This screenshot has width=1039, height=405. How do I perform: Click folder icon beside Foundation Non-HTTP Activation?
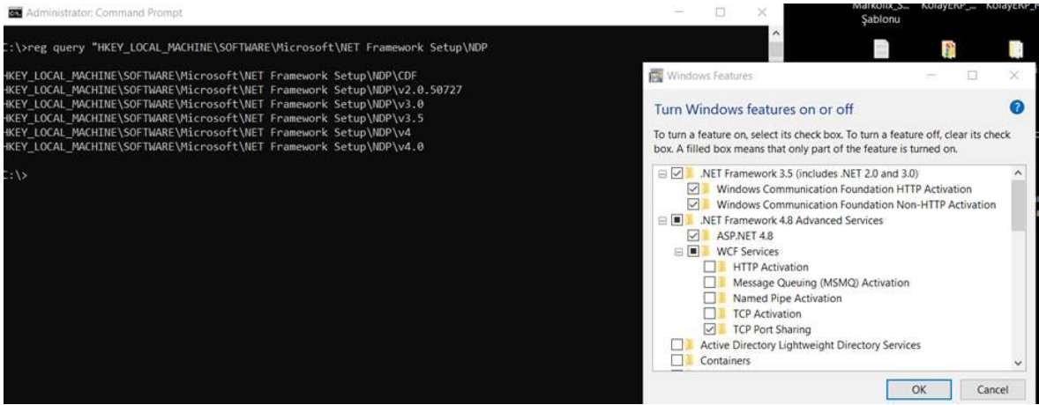coord(707,204)
